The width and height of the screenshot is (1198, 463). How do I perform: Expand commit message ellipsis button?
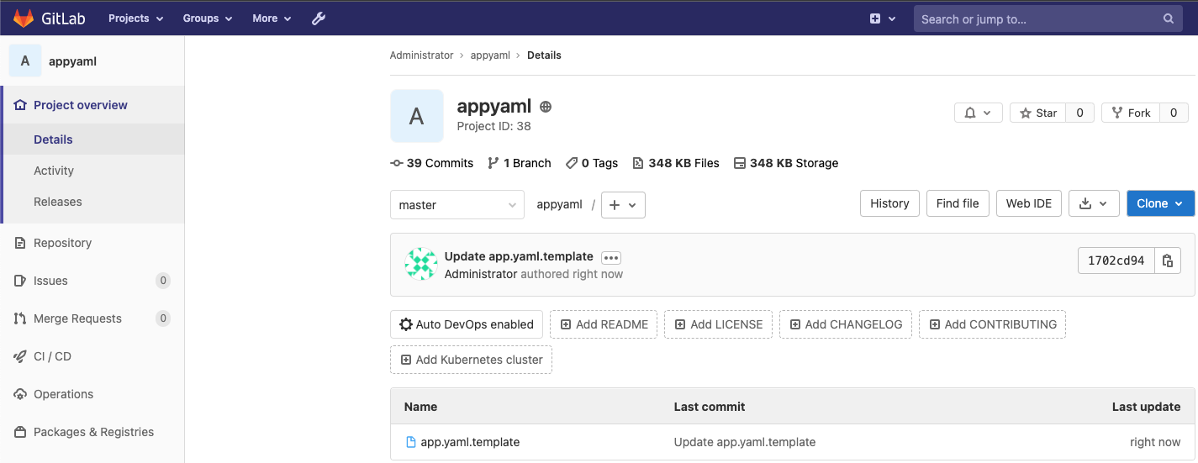coord(610,258)
